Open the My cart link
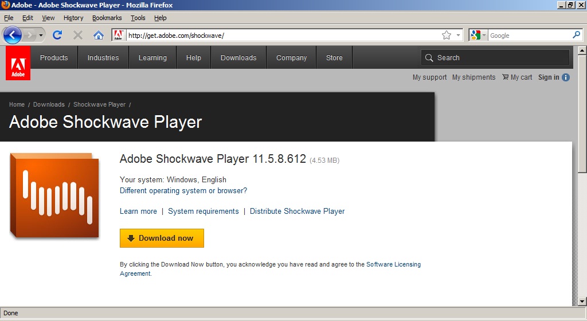The image size is (587, 321). click(x=521, y=77)
